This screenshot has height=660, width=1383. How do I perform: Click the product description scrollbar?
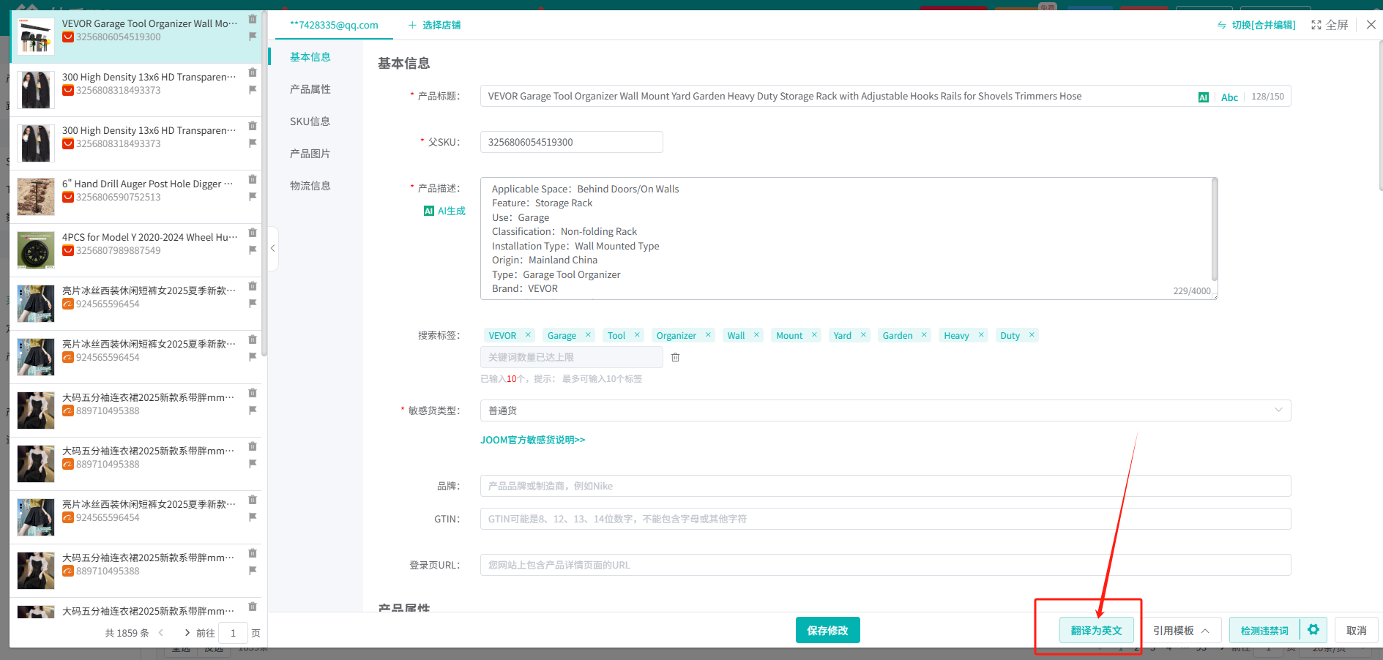point(1215,229)
